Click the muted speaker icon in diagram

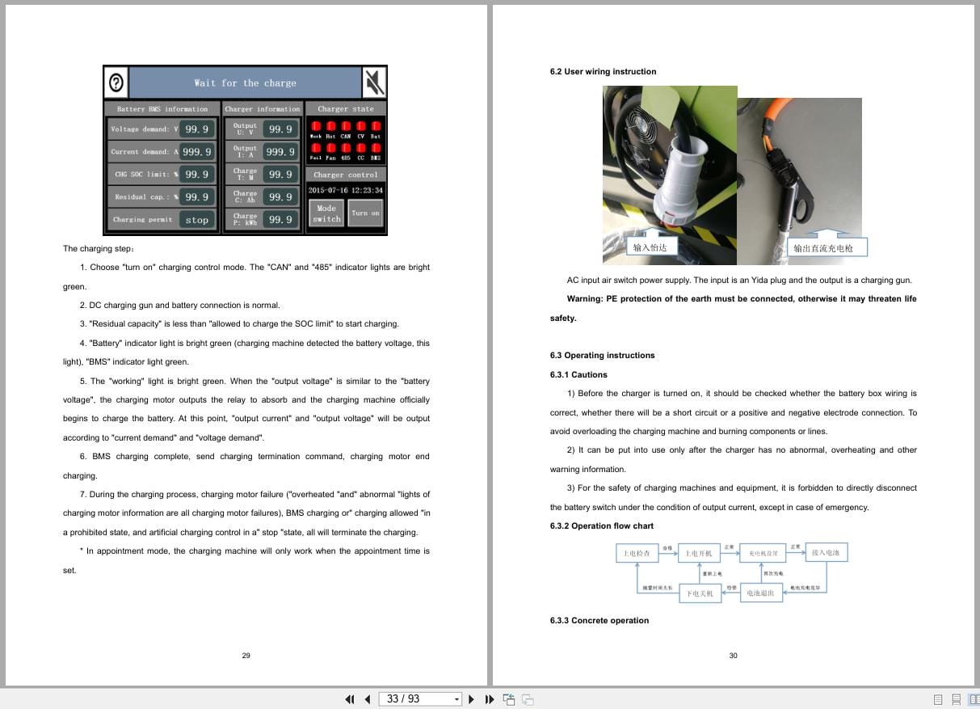click(x=374, y=82)
